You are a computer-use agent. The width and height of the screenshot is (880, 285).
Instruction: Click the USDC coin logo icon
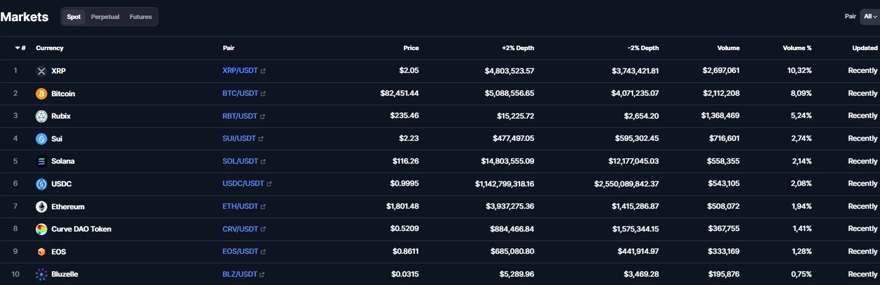coord(41,184)
